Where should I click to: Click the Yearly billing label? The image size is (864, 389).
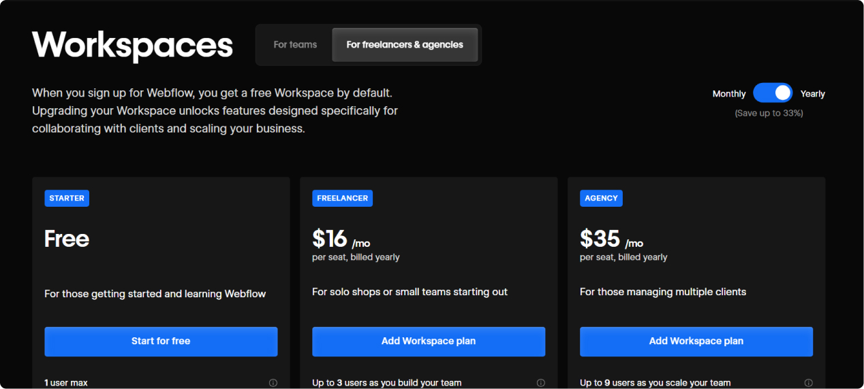tap(813, 94)
